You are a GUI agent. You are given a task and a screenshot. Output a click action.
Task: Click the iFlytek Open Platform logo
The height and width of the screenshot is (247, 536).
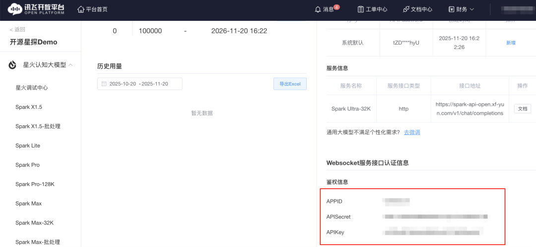[x=35, y=9]
